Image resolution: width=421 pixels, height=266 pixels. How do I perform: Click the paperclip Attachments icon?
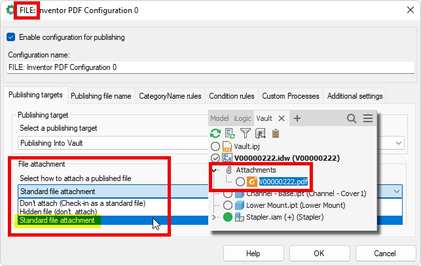229,170
